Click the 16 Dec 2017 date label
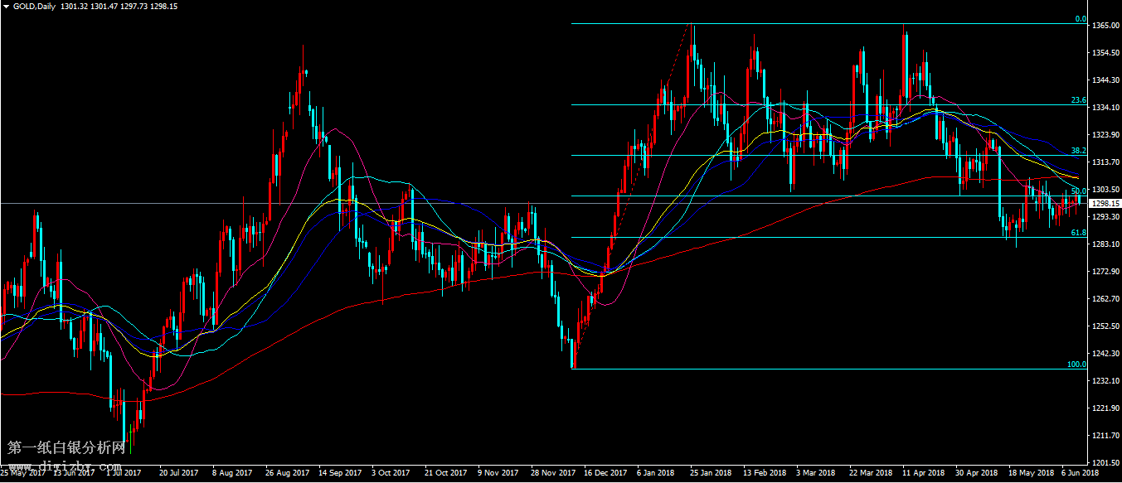The height and width of the screenshot is (483, 1122). (605, 473)
